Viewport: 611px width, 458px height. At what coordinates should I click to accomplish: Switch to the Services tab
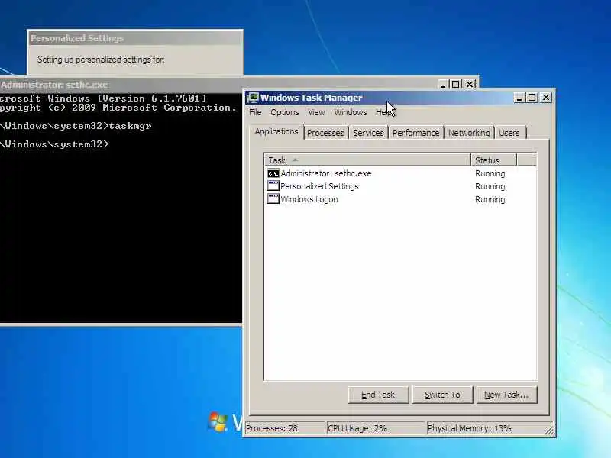368,133
